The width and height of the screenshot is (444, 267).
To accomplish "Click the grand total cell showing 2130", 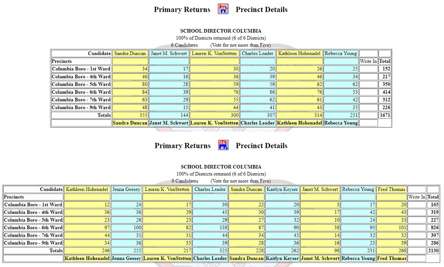I will point(433,251).
